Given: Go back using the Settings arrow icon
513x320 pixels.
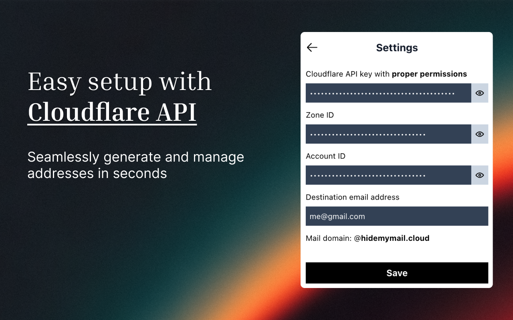Looking at the screenshot, I should (x=312, y=48).
